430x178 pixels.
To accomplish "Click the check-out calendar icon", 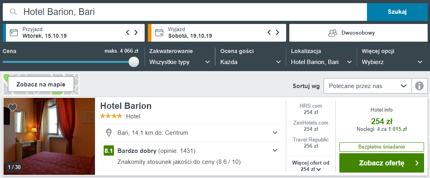I will coord(159,33).
